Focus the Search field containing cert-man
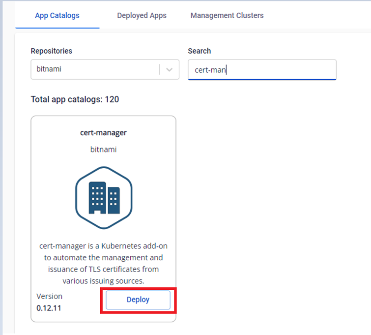Viewport: 371px width, 335px height. tap(262, 70)
